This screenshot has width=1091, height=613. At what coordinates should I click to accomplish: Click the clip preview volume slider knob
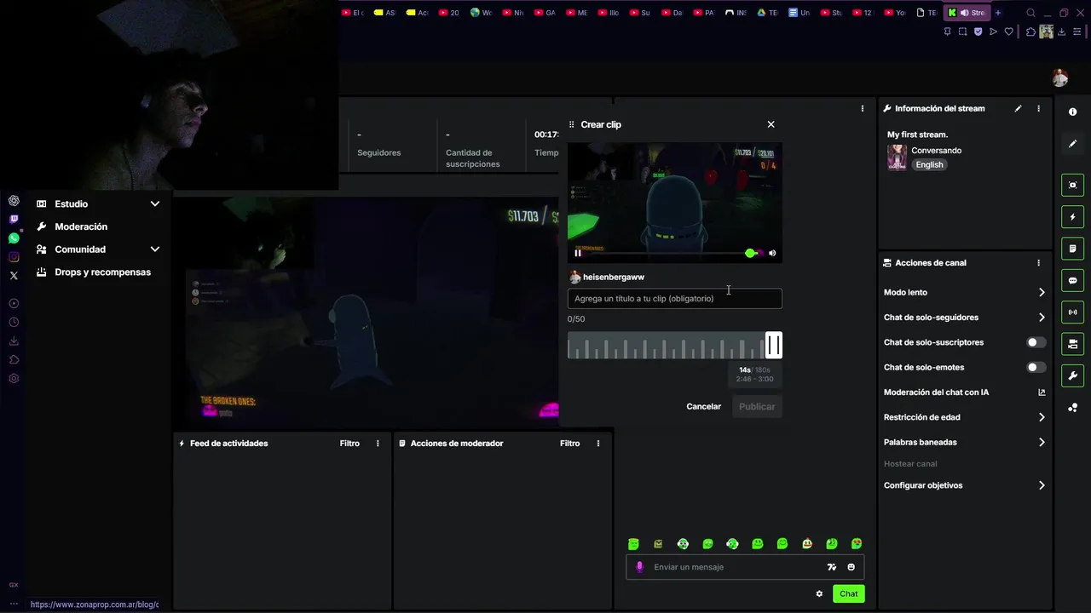pos(750,253)
